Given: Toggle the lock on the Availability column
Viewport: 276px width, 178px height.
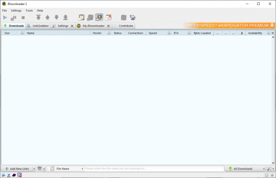Looking at the screenshot, I should 268,33.
